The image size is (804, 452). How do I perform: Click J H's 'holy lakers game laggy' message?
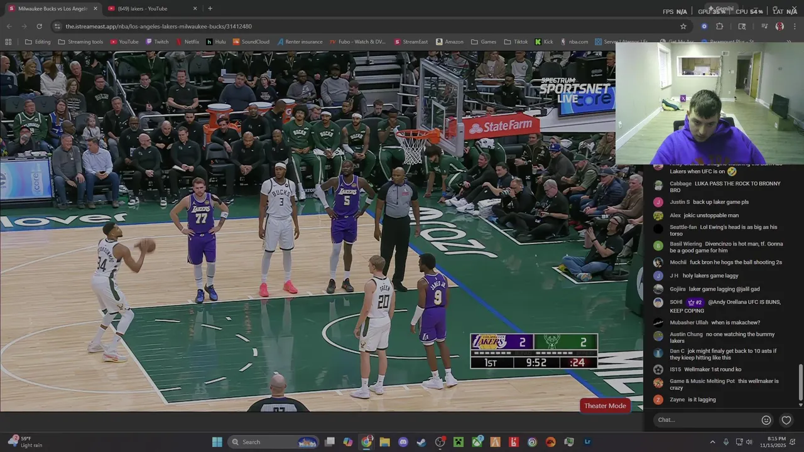[x=710, y=276]
